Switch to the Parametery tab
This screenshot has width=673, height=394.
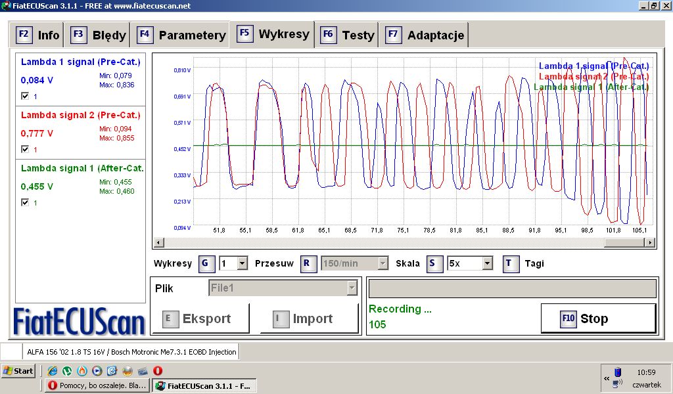click(x=183, y=35)
